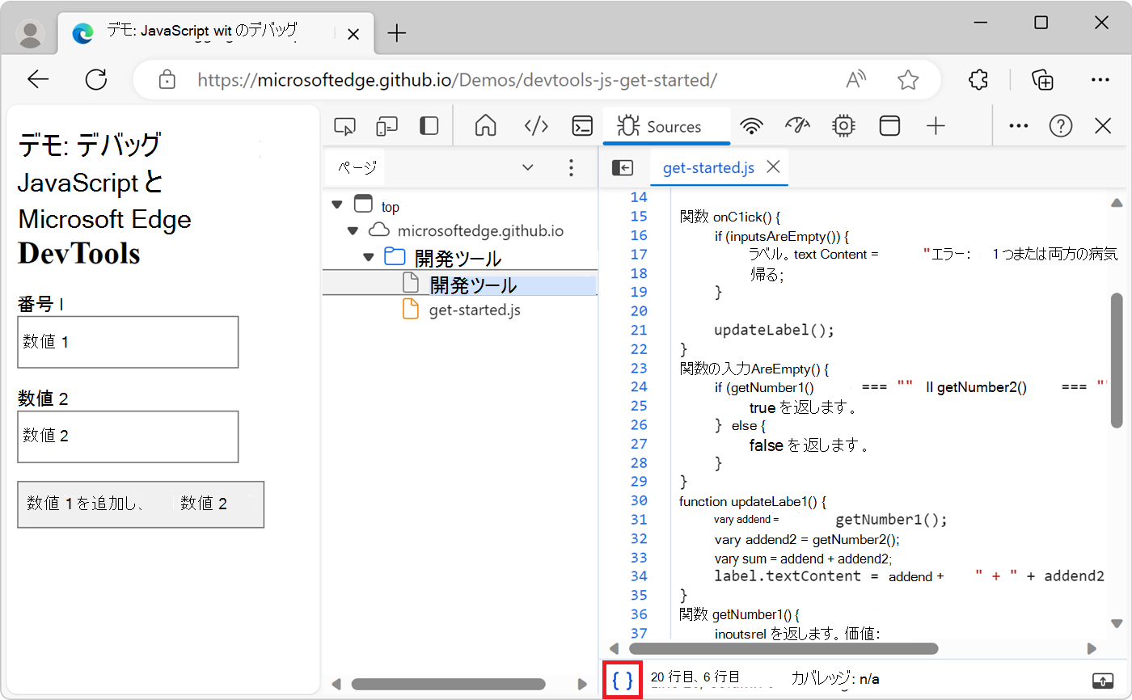Toggle the activity bar dock icon
1132x700 pixels.
pos(429,126)
